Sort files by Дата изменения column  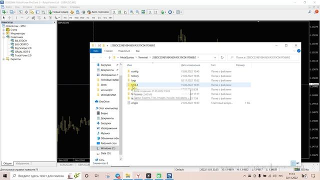(190, 65)
